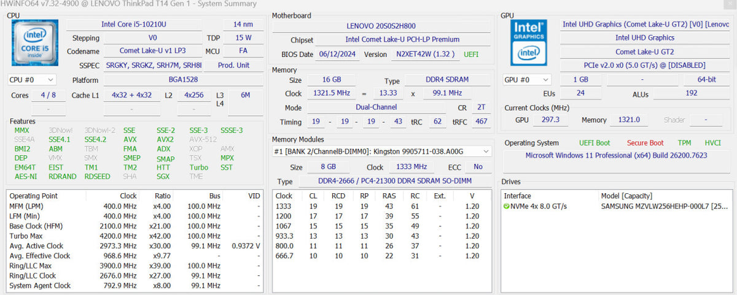Screen dimensions: 737x295
Task: Click the SGX feature flag
Action: click(x=163, y=177)
